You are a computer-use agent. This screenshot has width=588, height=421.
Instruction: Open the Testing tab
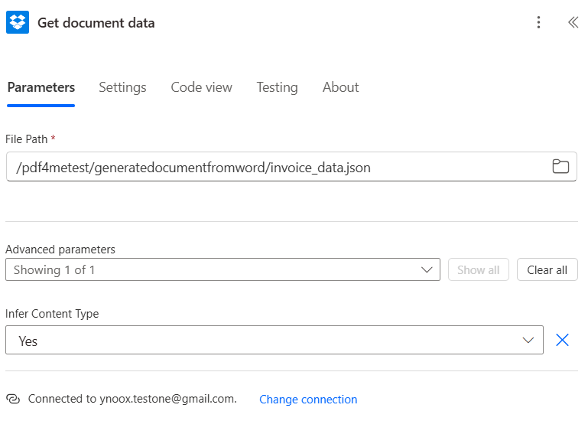[x=277, y=87]
